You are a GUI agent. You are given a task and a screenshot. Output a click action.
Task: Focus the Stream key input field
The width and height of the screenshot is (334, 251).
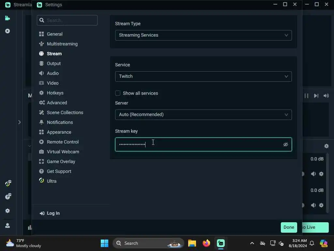[204, 145]
